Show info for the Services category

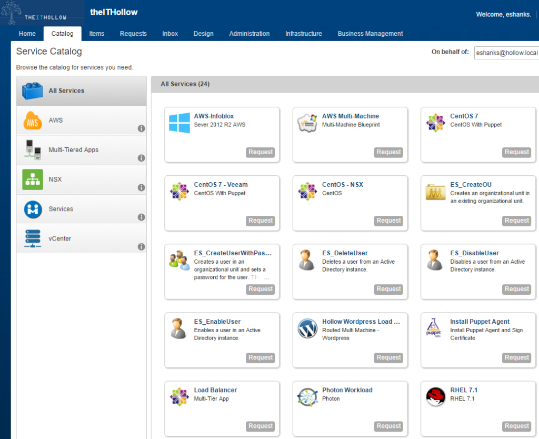point(141,217)
